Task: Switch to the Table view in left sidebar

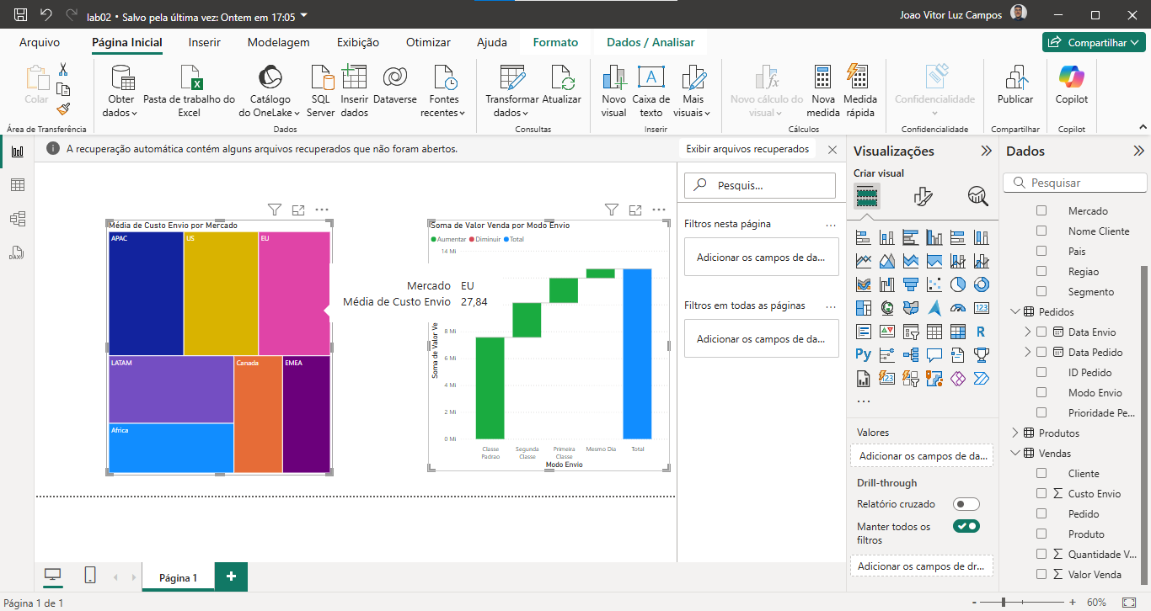Action: (x=17, y=185)
